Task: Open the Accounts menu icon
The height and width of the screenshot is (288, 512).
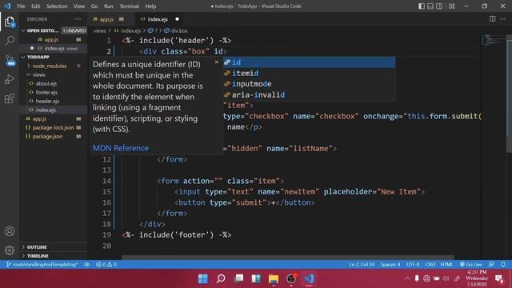Action: coord(10,231)
